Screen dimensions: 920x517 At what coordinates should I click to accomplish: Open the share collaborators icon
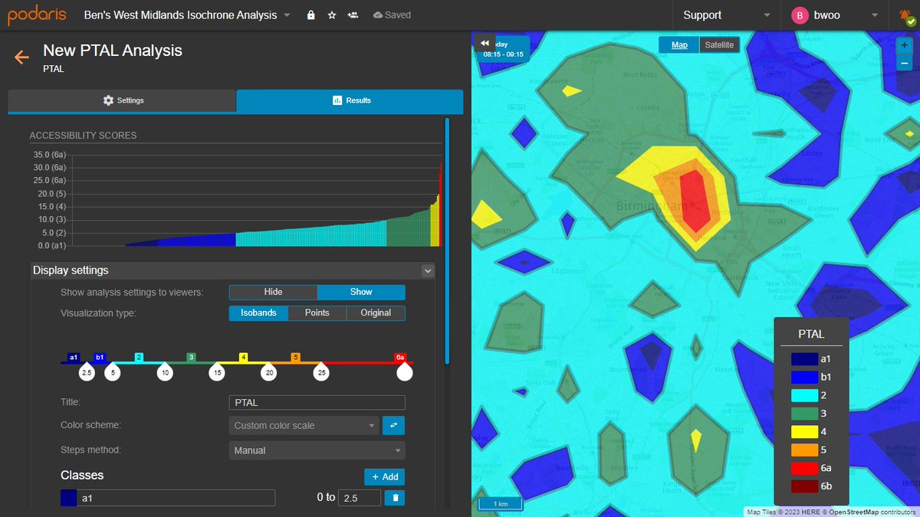click(352, 15)
